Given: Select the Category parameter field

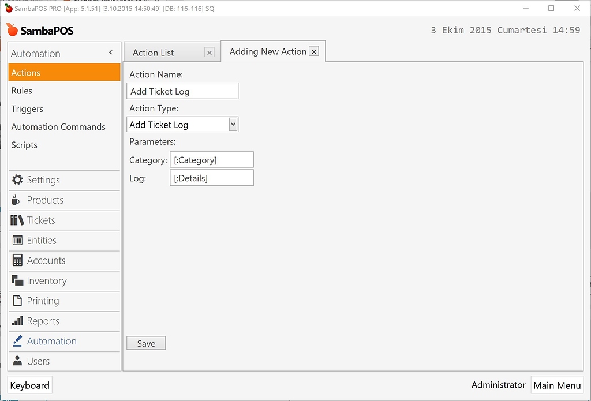Looking at the screenshot, I should (211, 159).
